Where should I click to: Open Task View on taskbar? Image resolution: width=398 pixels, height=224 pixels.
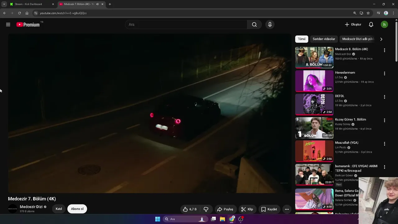[213, 219]
